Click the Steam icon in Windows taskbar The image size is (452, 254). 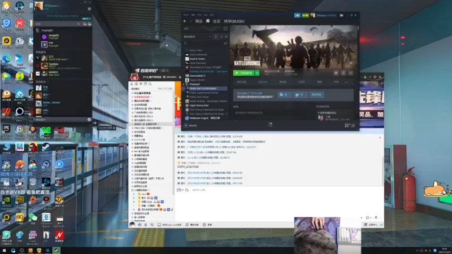pos(56,250)
